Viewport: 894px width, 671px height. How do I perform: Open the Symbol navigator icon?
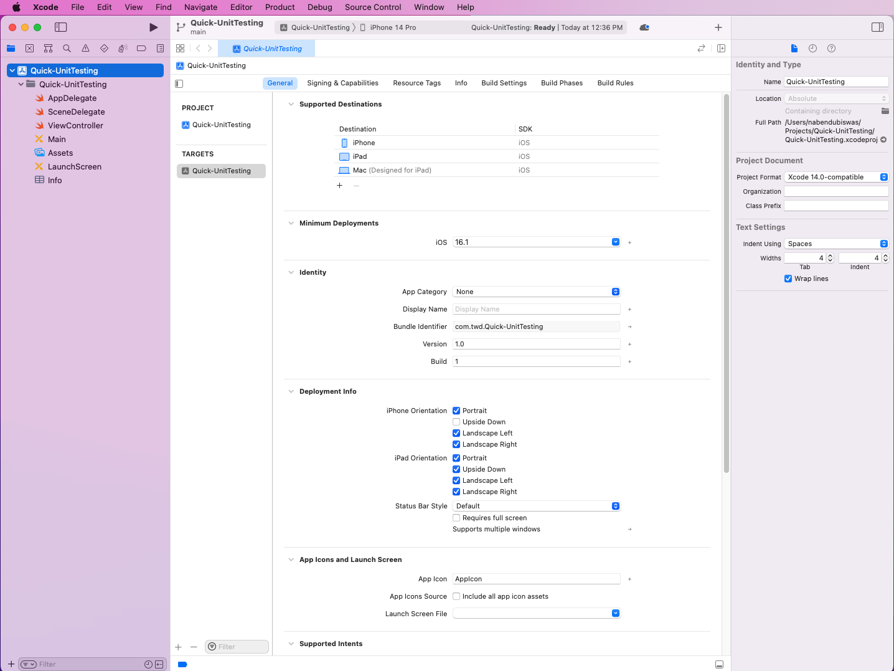(x=48, y=49)
